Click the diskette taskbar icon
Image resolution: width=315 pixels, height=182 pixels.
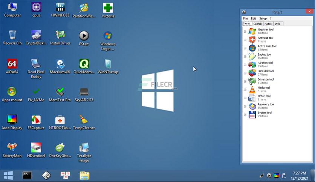click(x=46, y=175)
